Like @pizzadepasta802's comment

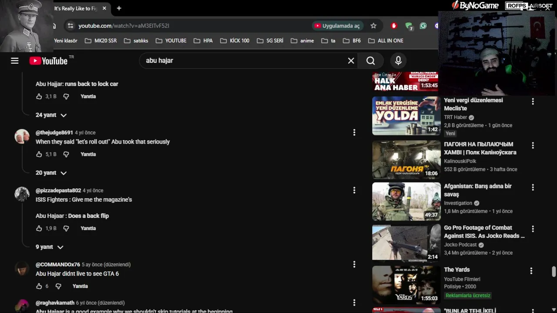[x=39, y=228]
